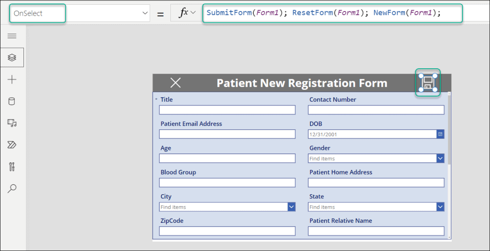Select the Age label
This screenshot has width=490, height=251.
166,148
